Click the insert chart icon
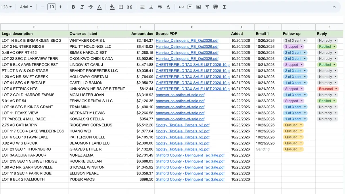Screen dimensions: 345x194 (x=198, y=7)
